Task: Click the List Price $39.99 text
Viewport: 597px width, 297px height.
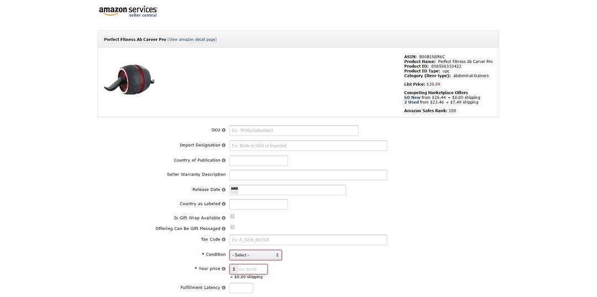Action: click(422, 84)
